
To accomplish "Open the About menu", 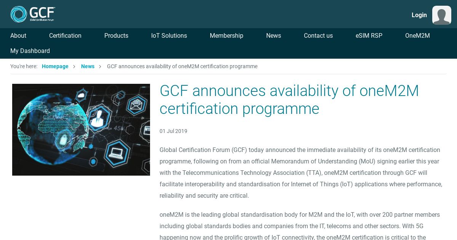I will pos(18,36).
